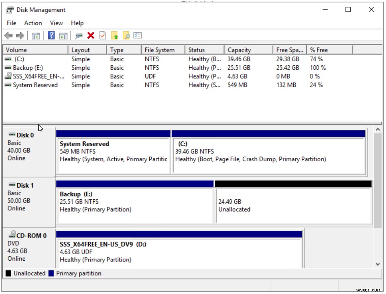Open the View menu

[56, 23]
